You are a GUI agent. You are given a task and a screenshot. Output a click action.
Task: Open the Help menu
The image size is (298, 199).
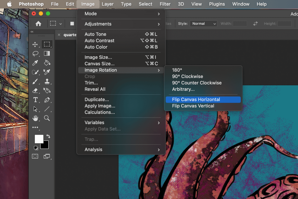point(261,4)
